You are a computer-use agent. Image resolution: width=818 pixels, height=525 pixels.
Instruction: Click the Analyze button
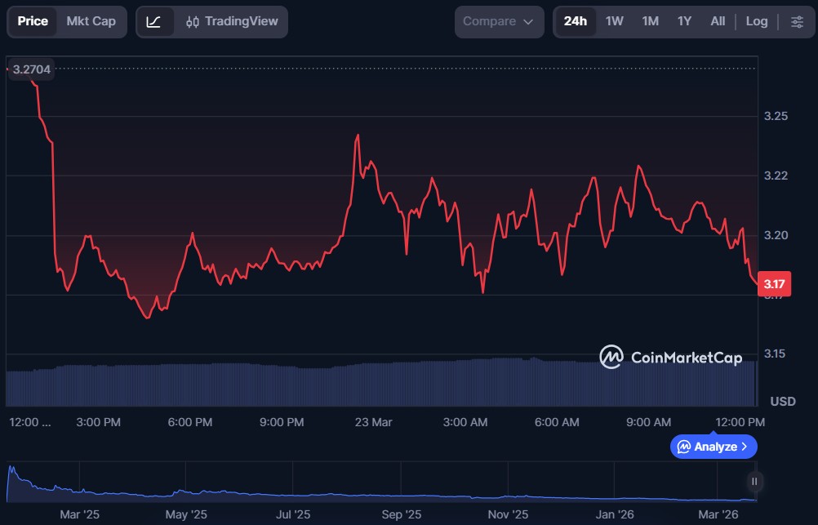point(713,447)
